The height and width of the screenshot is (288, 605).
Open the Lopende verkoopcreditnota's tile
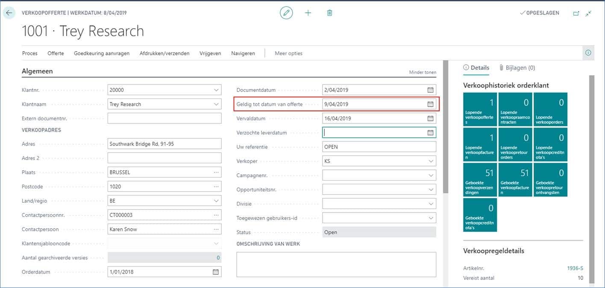click(x=551, y=145)
